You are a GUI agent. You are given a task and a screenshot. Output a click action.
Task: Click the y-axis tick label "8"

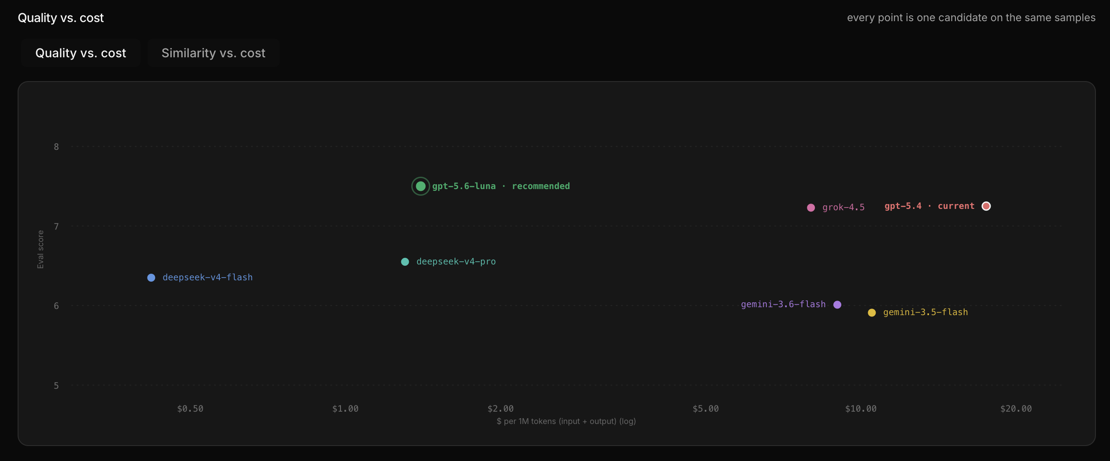[x=56, y=147]
